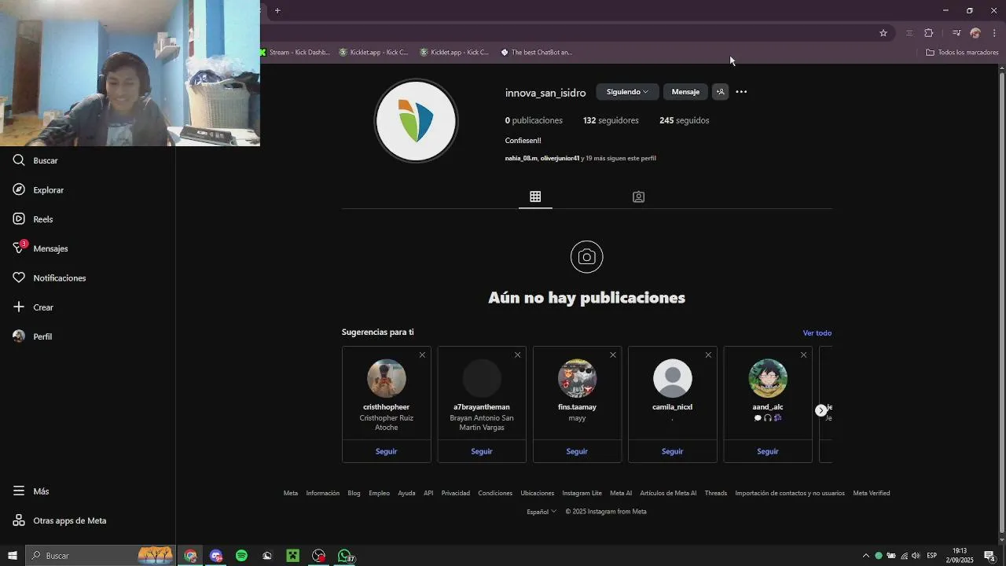1006x566 pixels.
Task: Dismiss the aand_.alc suggestion
Action: point(803,355)
